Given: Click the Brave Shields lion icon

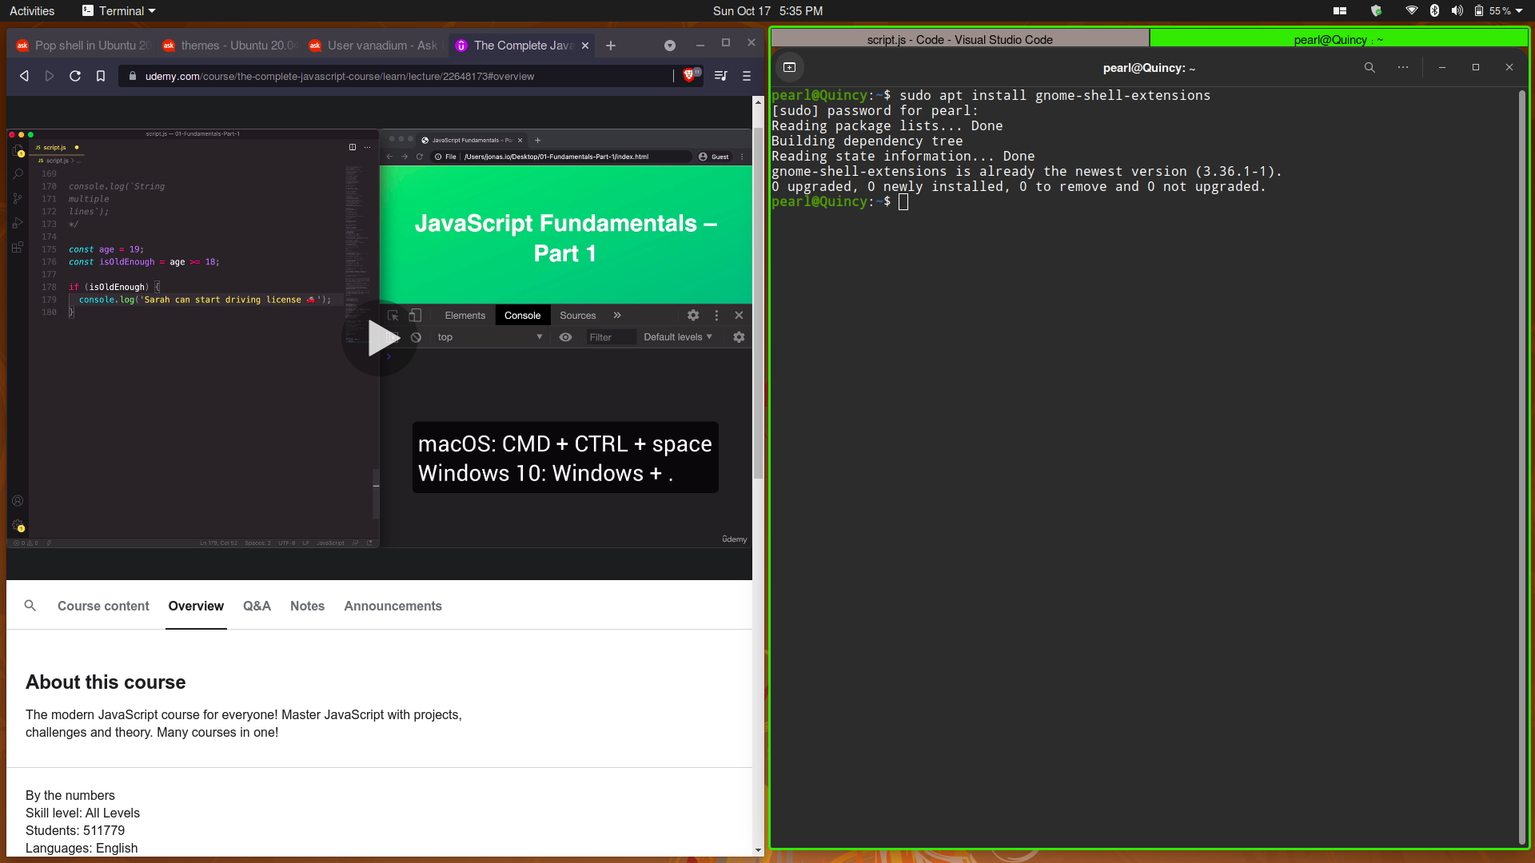Looking at the screenshot, I should (689, 76).
